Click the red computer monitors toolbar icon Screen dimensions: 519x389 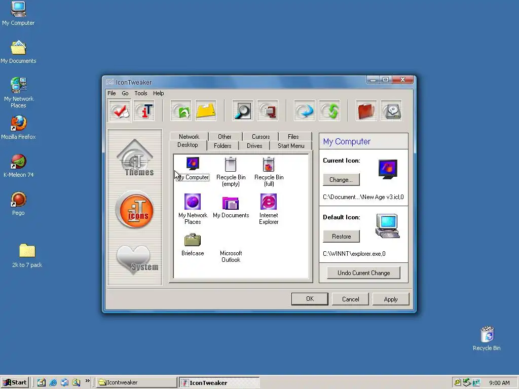click(268, 111)
